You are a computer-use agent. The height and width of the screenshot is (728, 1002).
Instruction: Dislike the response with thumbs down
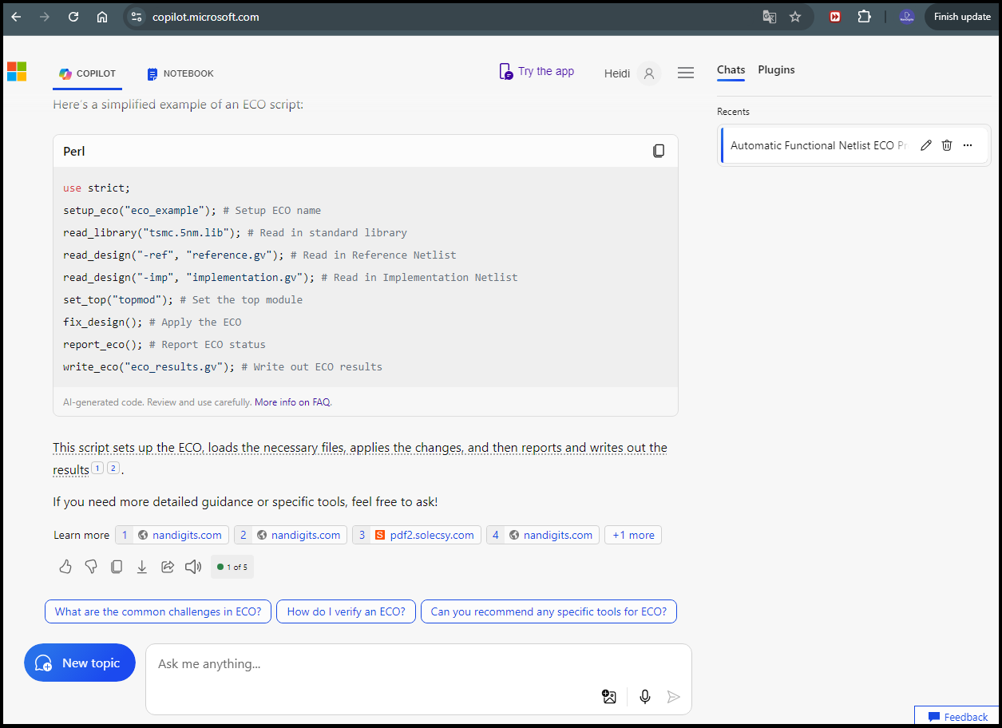(x=91, y=567)
